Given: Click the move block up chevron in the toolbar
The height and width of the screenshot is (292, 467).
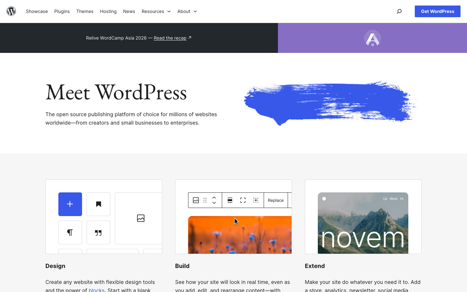Looking at the screenshot, I should pos(214,197).
